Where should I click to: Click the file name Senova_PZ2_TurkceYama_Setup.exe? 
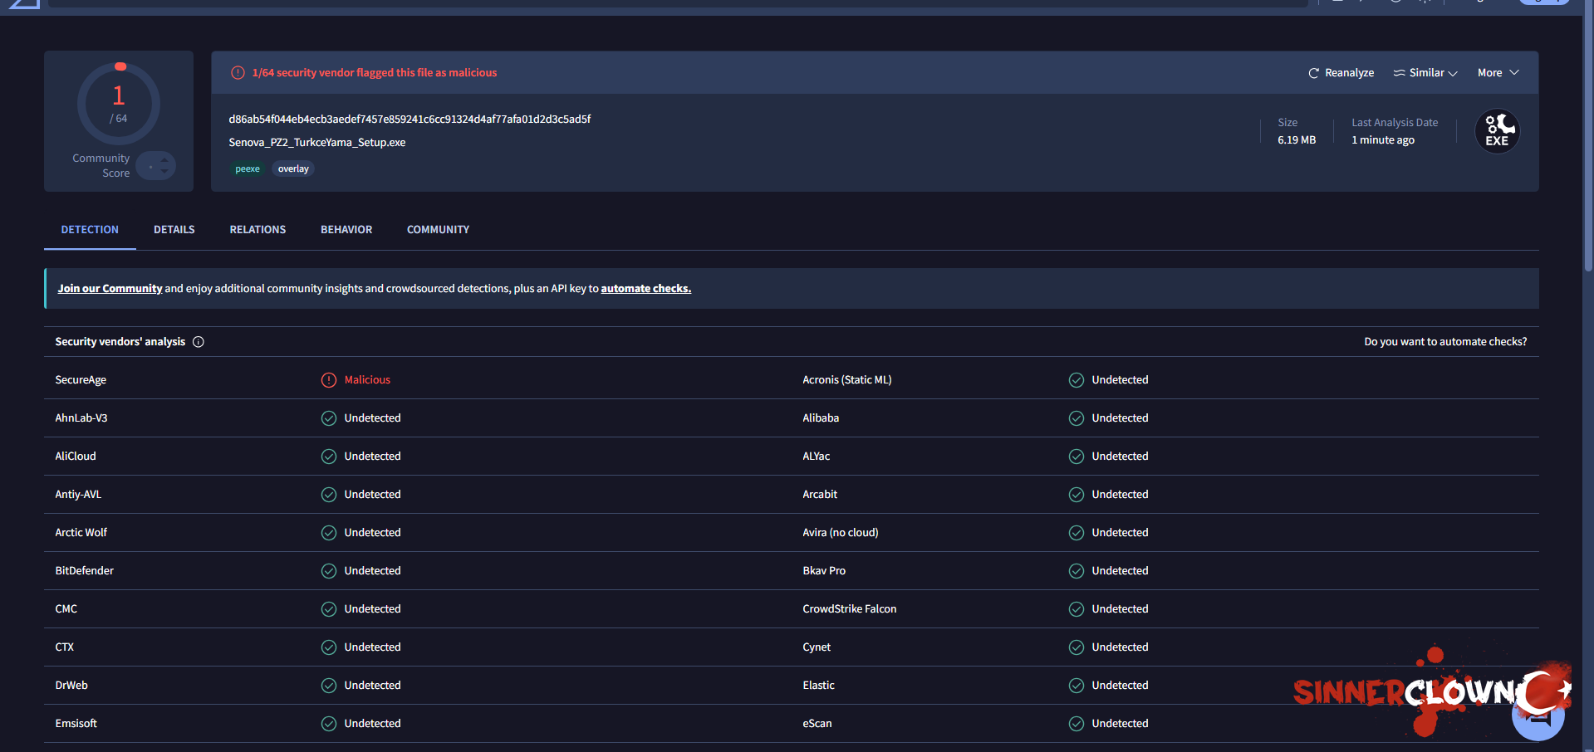pos(317,143)
